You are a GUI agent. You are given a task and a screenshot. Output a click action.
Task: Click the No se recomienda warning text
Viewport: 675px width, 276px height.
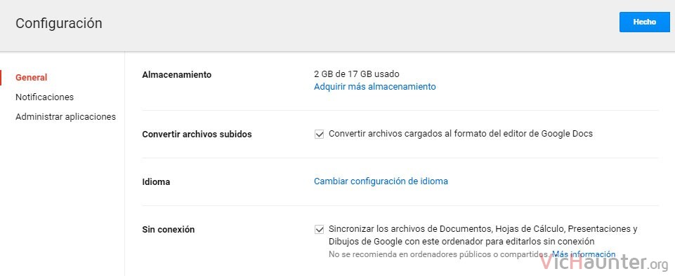point(439,254)
